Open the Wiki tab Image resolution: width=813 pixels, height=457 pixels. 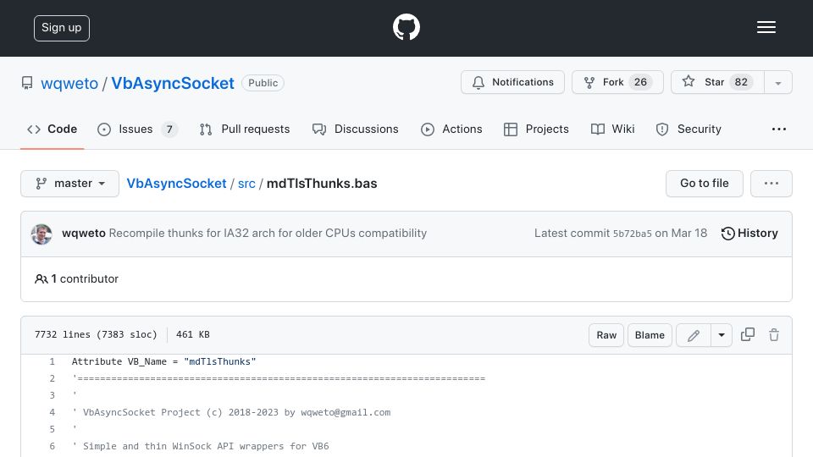point(613,129)
